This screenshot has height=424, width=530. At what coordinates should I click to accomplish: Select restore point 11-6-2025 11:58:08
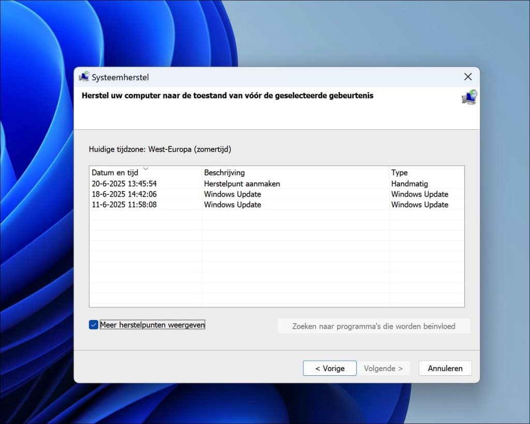276,204
